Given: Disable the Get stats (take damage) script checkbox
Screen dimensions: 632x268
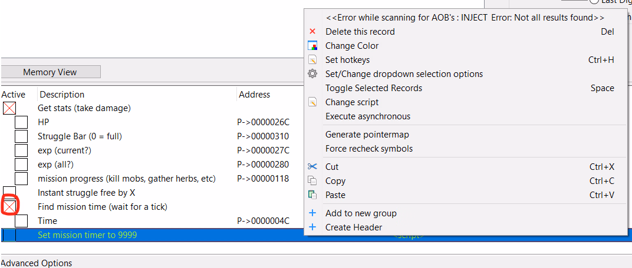Looking at the screenshot, I should pyautogui.click(x=9, y=108).
